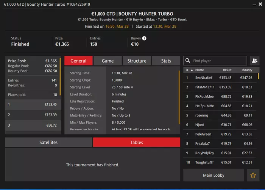The width and height of the screenshot is (265, 190).
Task: Sort players by Result column header
Action: (227, 70)
